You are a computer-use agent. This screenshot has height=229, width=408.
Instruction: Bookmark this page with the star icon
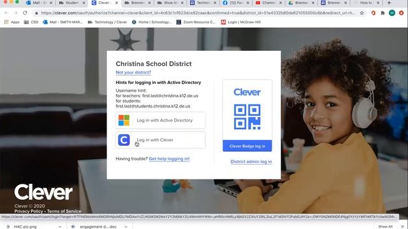point(362,13)
